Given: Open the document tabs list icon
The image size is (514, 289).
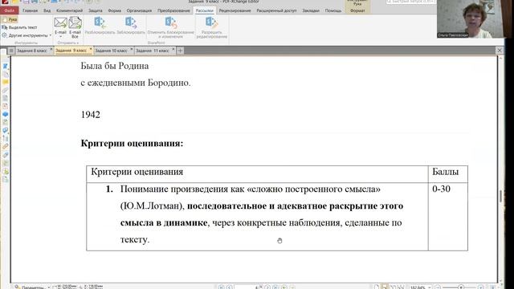Looking at the screenshot, I should tap(10, 51).
